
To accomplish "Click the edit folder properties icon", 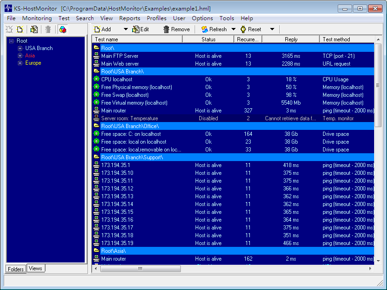I will pos(34,29).
